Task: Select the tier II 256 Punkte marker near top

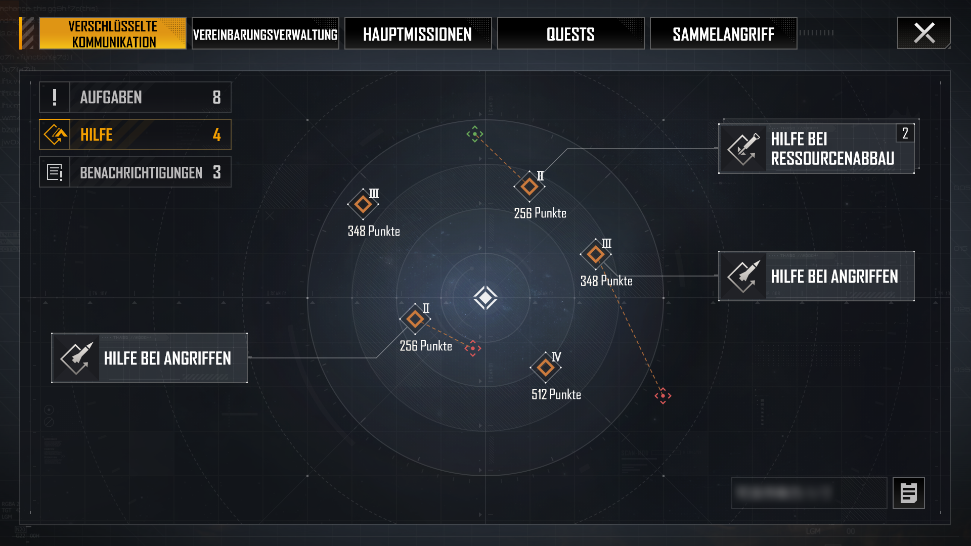Action: click(x=529, y=187)
